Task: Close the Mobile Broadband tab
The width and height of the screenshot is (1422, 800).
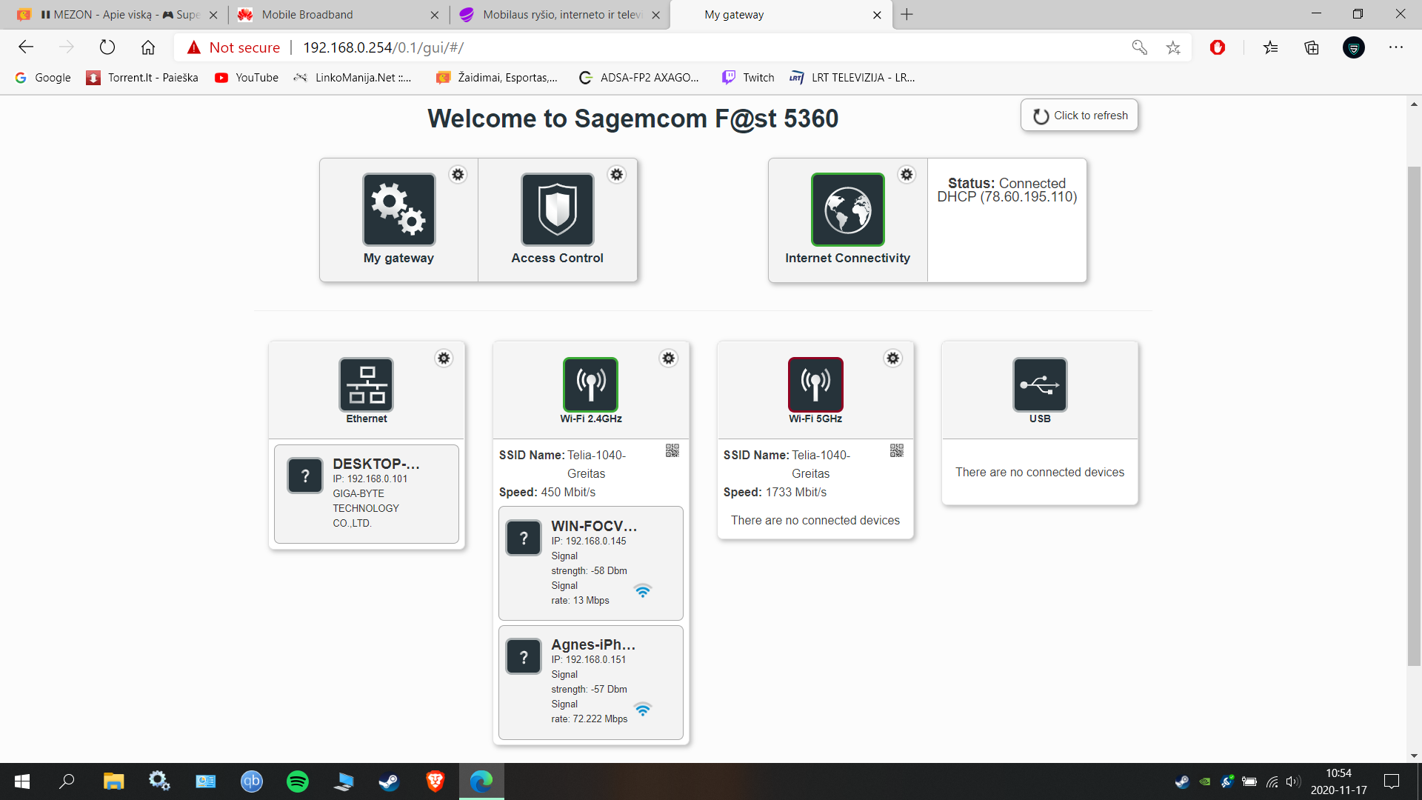Action: pyautogui.click(x=435, y=15)
